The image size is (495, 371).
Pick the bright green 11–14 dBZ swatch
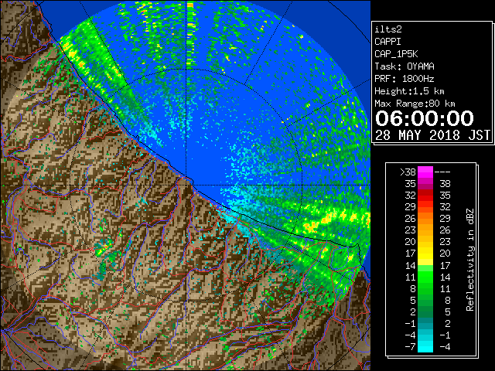click(x=425, y=277)
